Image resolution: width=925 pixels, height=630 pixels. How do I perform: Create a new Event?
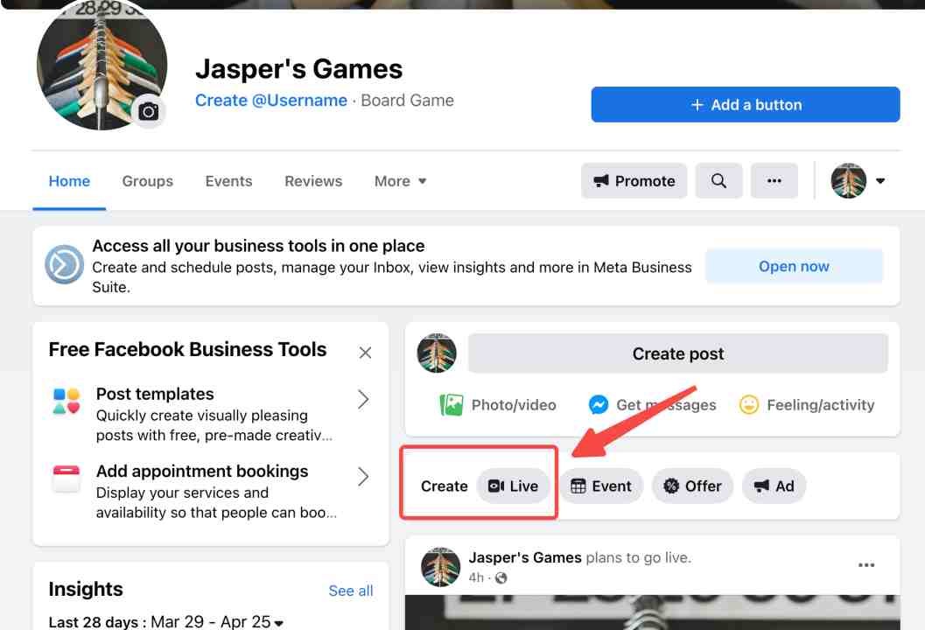point(601,486)
